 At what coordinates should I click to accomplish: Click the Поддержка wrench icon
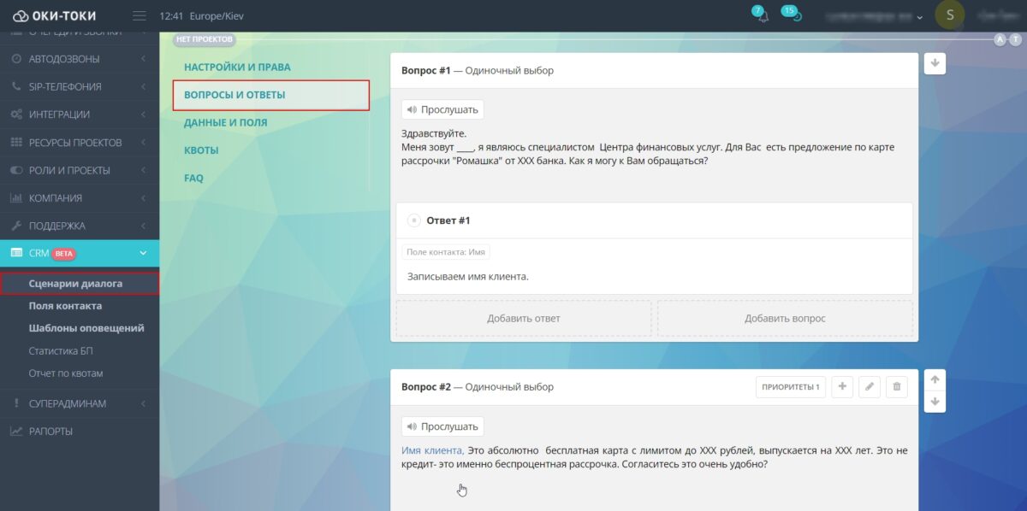click(16, 226)
